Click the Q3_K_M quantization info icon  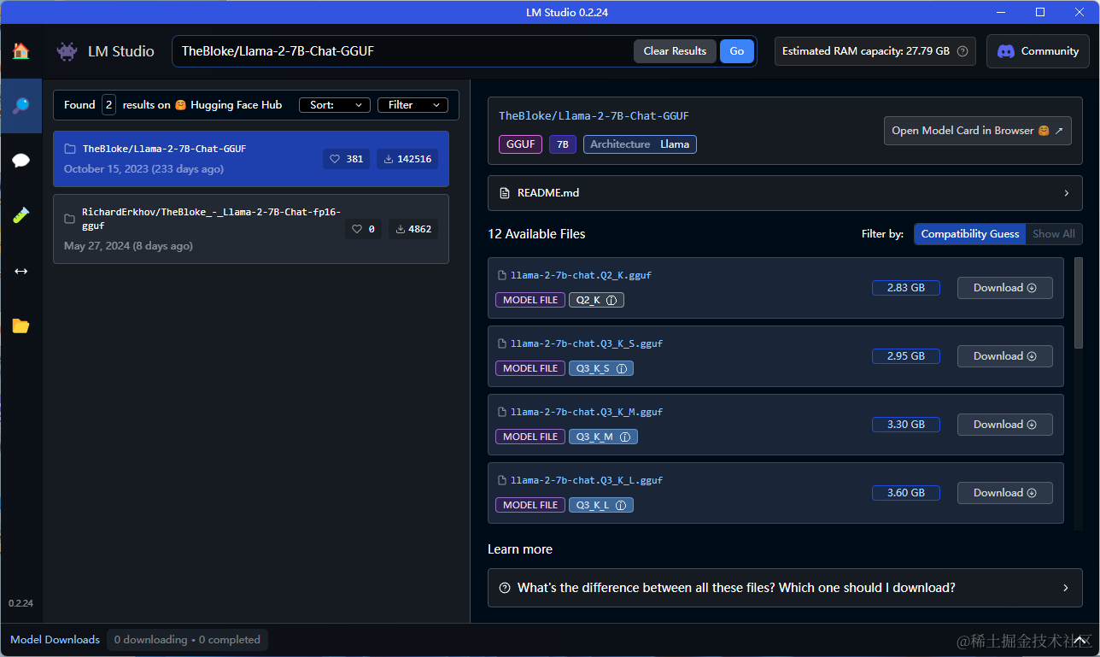click(x=624, y=437)
